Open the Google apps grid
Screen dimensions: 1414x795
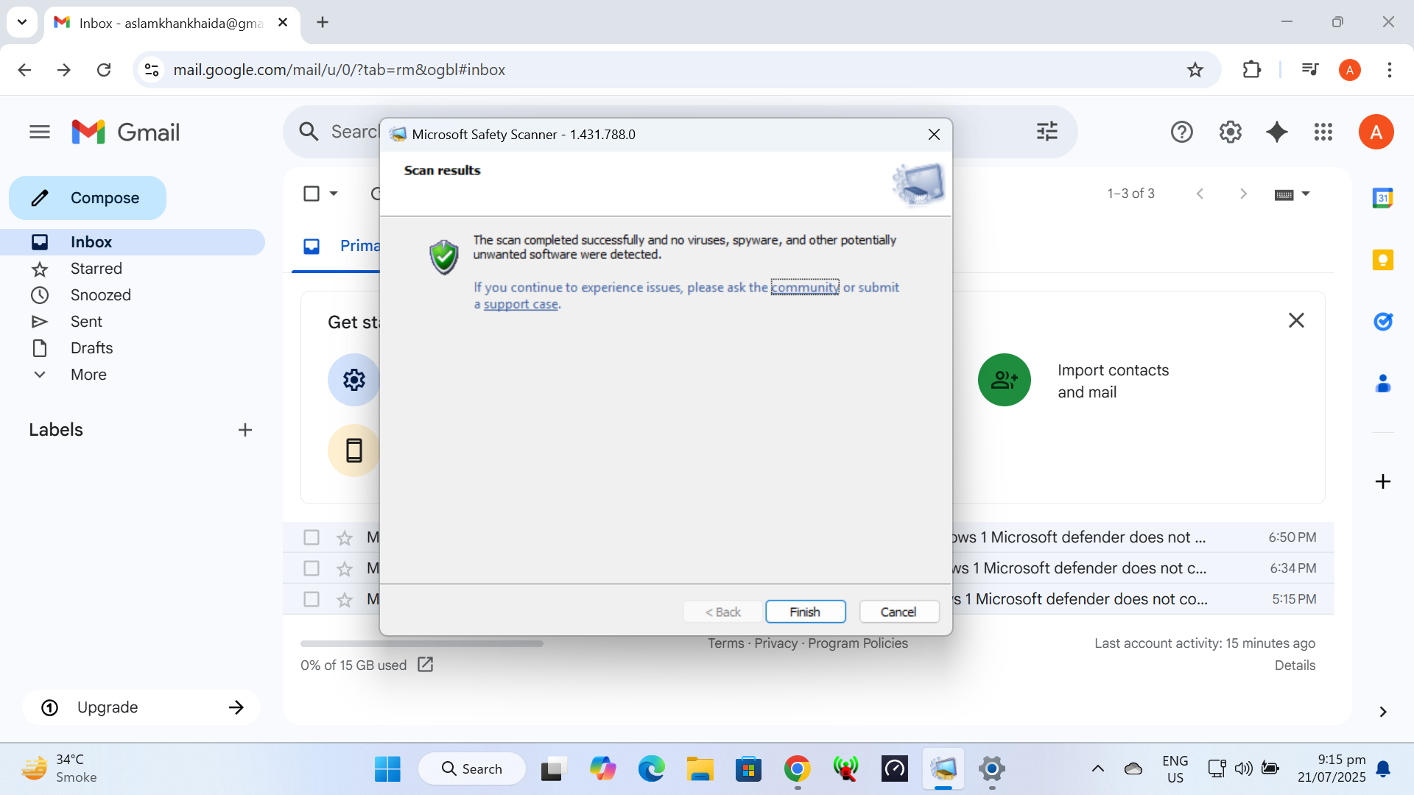1323,132
